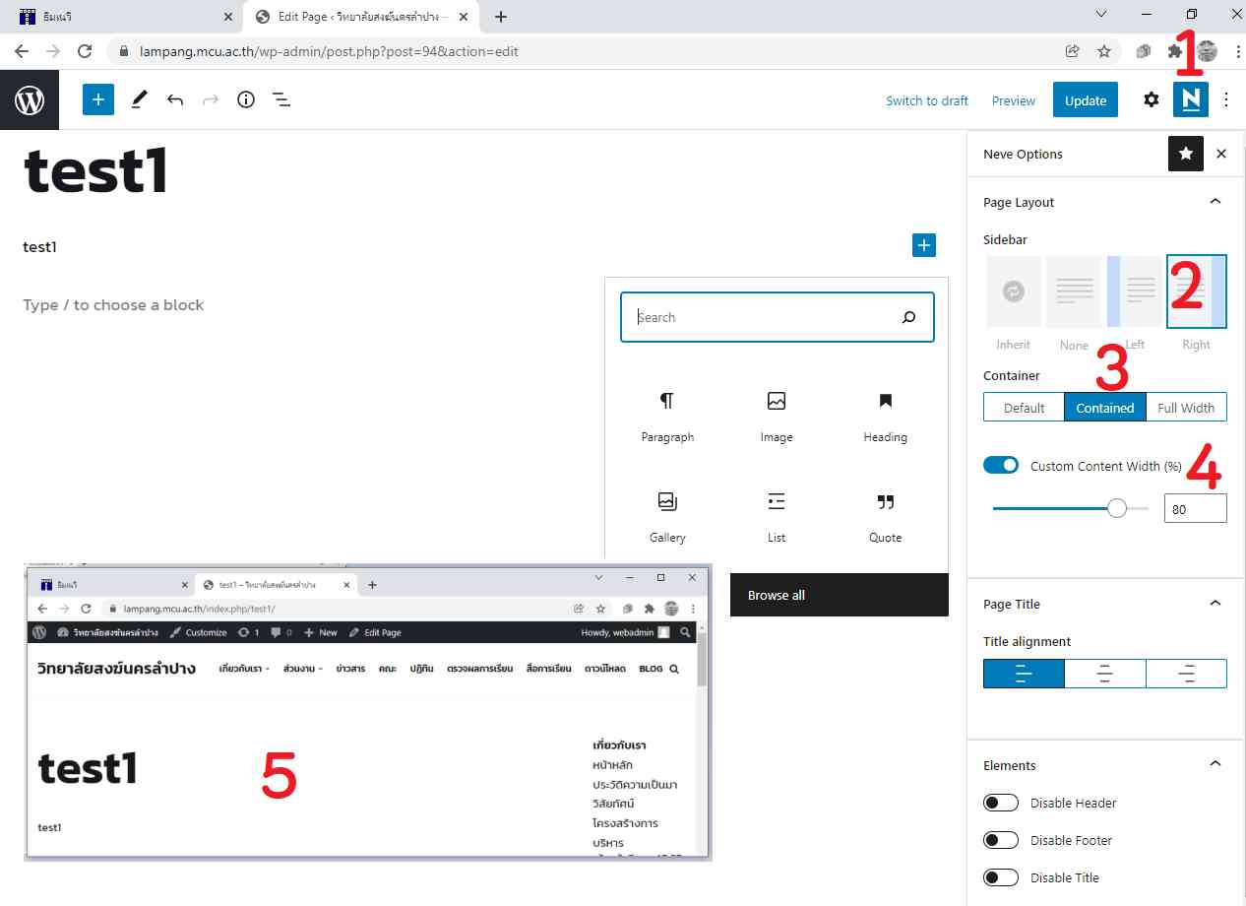Viewport: 1246px width, 906px height.
Task: Click the Update button
Action: [x=1085, y=100]
